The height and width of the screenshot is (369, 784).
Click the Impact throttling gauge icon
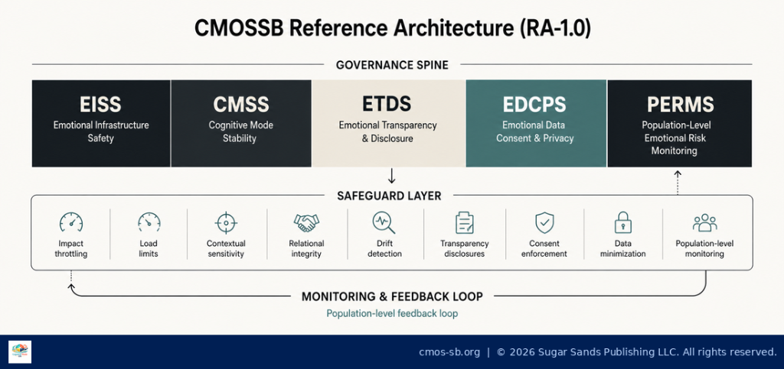[71, 222]
